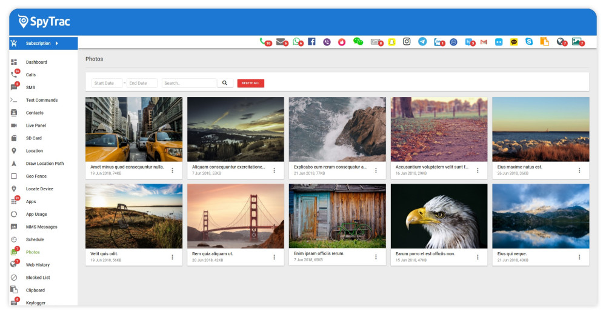The width and height of the screenshot is (606, 314).
Task: Click the Skype icon in top bar
Action: click(x=529, y=42)
